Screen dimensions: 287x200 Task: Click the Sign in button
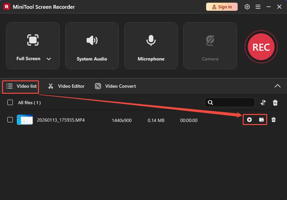click(x=222, y=6)
